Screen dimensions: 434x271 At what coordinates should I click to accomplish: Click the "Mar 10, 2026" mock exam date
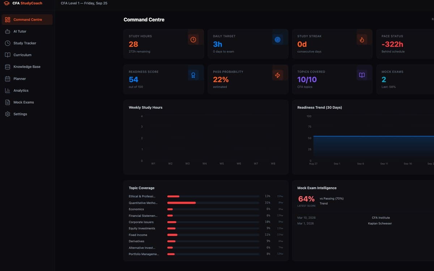click(x=306, y=218)
